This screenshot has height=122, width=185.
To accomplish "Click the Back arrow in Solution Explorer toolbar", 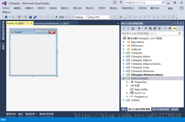I will [x=124, y=28].
